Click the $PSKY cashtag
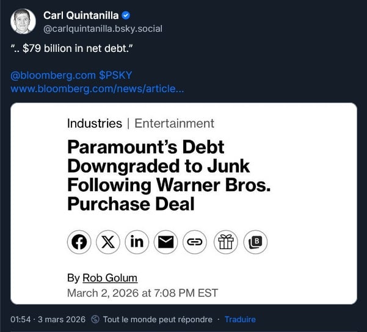The image size is (367, 332). coord(115,76)
